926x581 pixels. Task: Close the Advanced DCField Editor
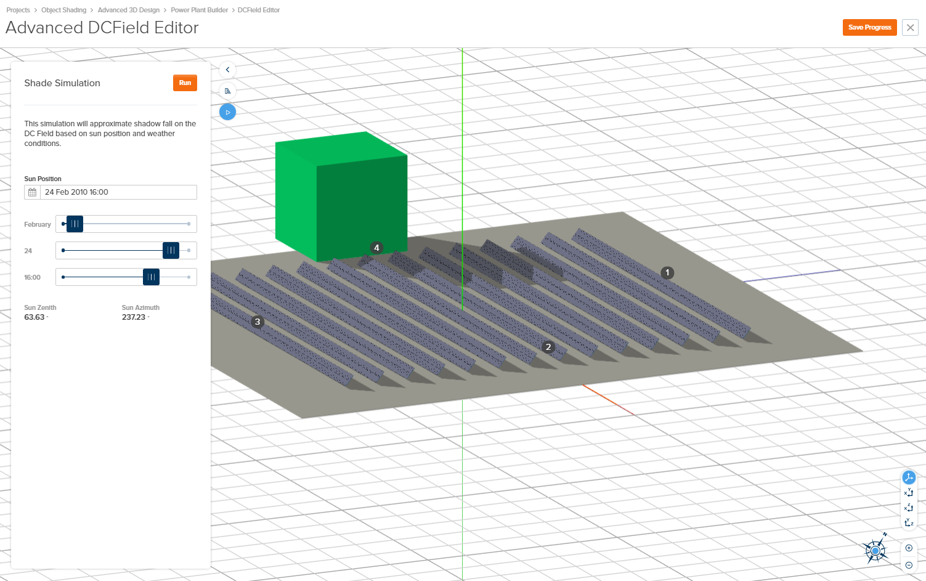(x=910, y=27)
